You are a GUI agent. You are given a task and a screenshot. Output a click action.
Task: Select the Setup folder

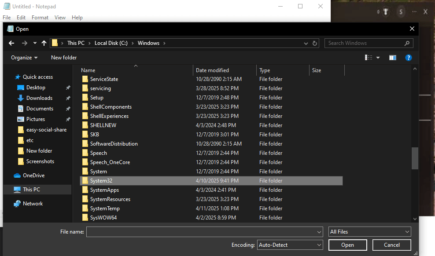tap(96, 98)
